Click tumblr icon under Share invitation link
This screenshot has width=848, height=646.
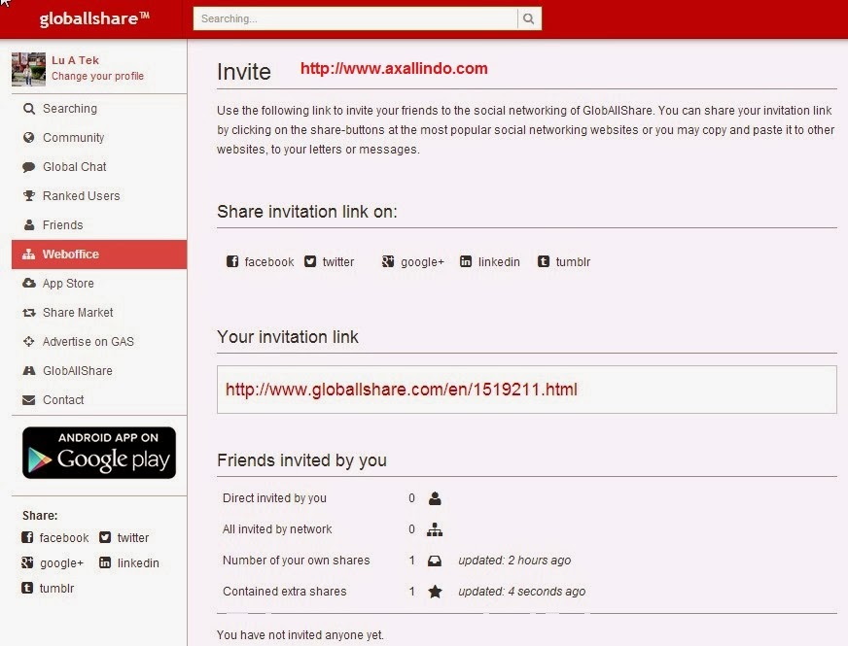click(x=544, y=261)
